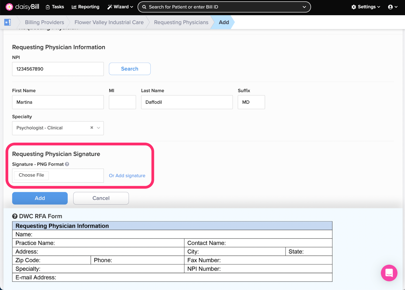Click the 'NPI Number:' cell in RFA form
Viewport: 405px width, 290px height.
click(258, 269)
